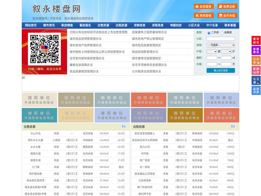Click the teal 推荐单位 tile in second row
This screenshot has height=196, width=261.
point(40,115)
